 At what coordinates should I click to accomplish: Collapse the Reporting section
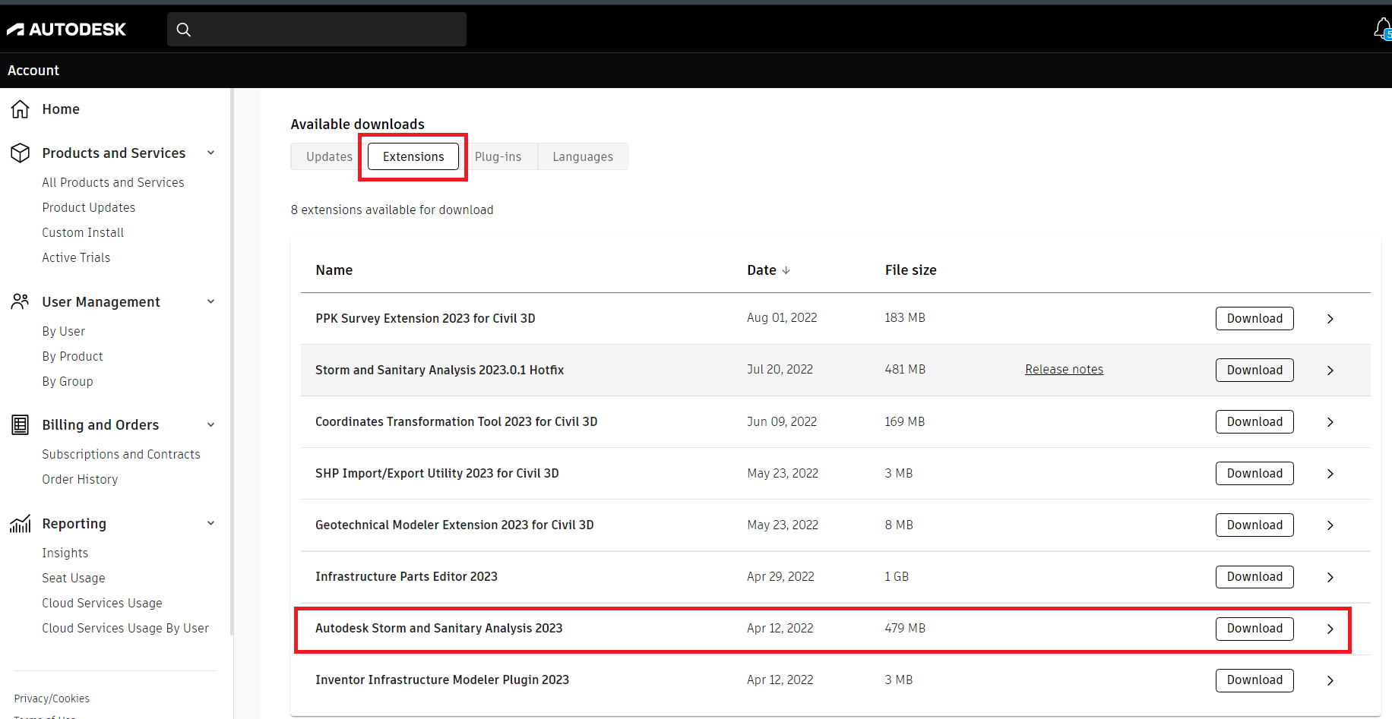(x=210, y=523)
